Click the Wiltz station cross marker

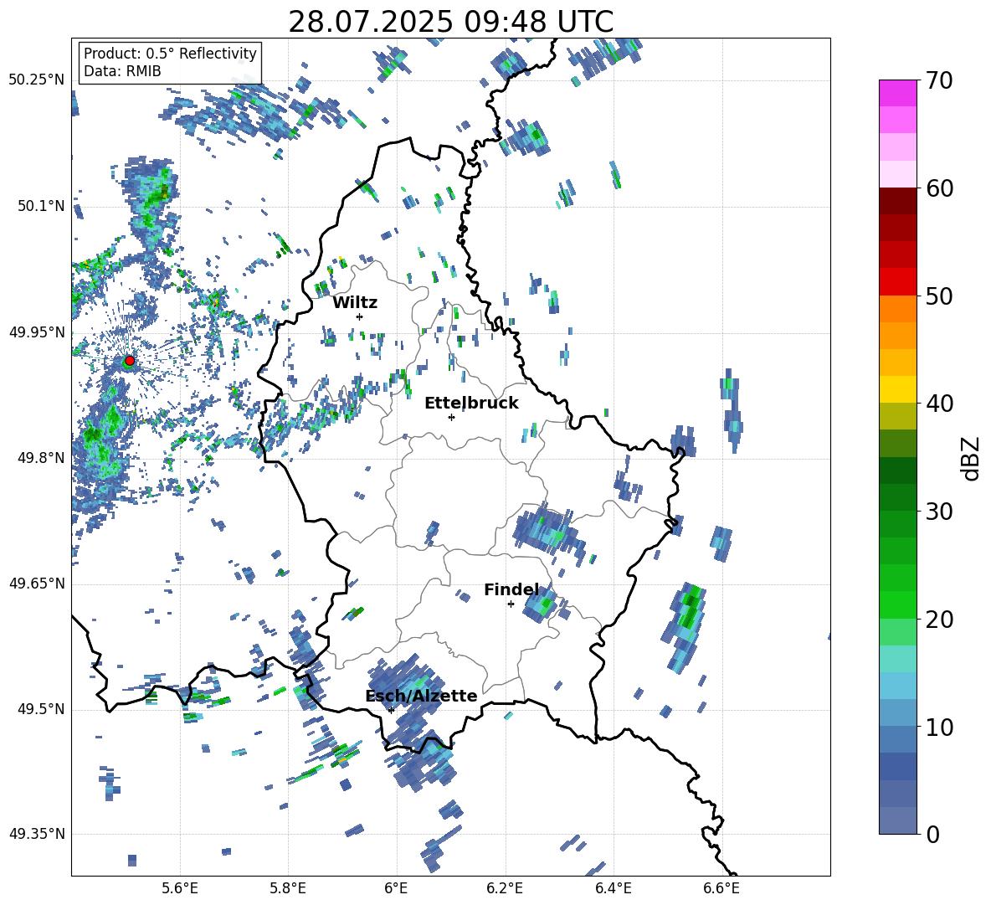(x=359, y=316)
